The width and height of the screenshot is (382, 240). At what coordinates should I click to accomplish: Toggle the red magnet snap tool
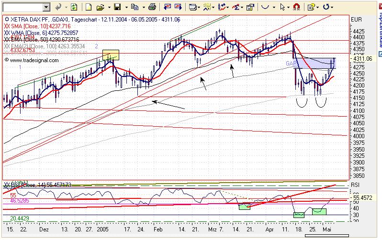coord(296,7)
